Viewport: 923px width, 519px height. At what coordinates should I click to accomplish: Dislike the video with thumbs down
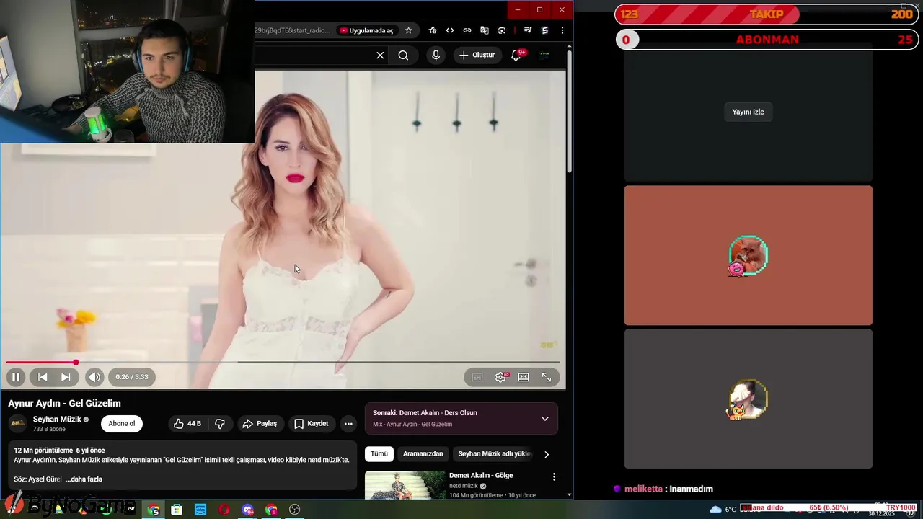coord(221,424)
